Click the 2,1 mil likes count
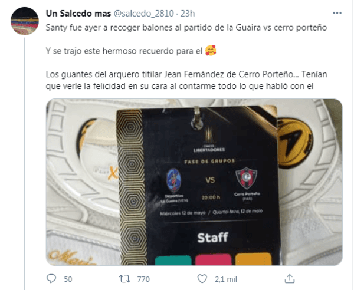 (x=226, y=279)
